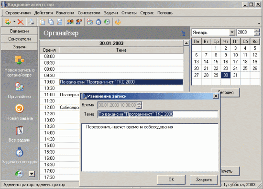Click the 'Органайзер' sidebar icon
Image resolution: width=263 pixels, height=189 pixels.
(x=20, y=87)
